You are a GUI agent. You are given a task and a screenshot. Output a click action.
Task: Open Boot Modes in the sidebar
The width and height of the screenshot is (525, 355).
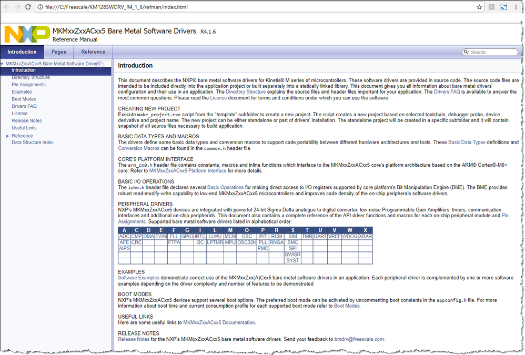tap(24, 99)
